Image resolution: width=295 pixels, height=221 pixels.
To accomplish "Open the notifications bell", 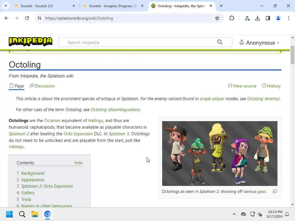I will [x=287, y=214].
